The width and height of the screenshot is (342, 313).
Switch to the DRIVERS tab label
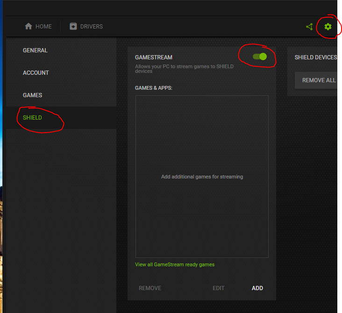(92, 27)
